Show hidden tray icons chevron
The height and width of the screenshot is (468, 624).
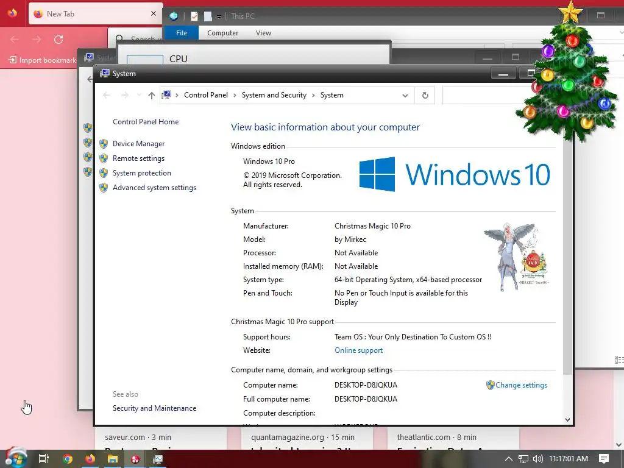click(509, 459)
